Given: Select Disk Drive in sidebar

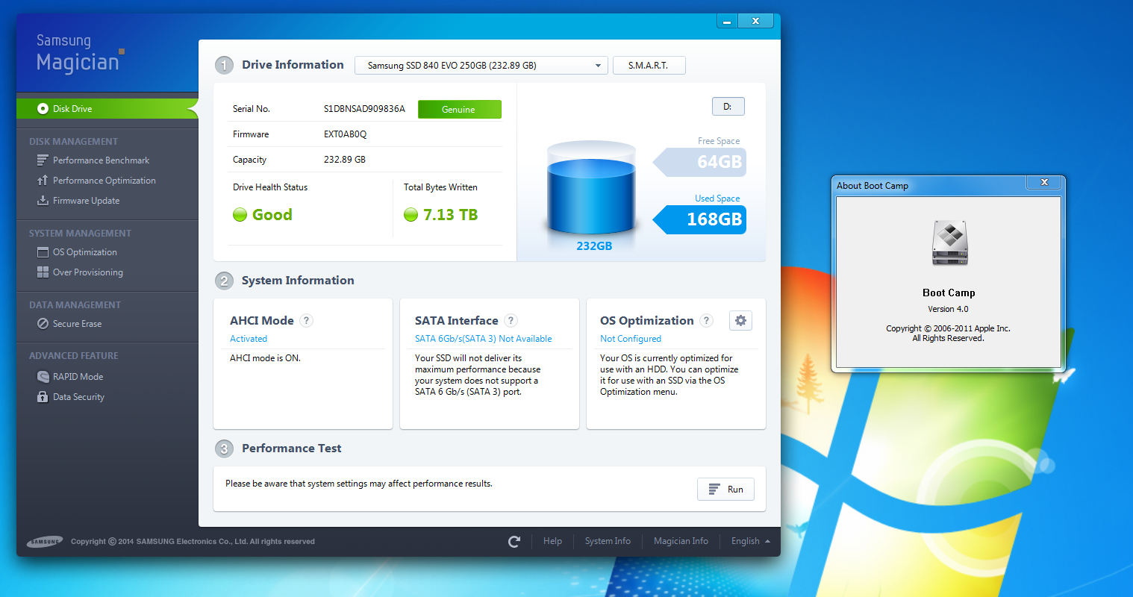Looking at the screenshot, I should (107, 109).
